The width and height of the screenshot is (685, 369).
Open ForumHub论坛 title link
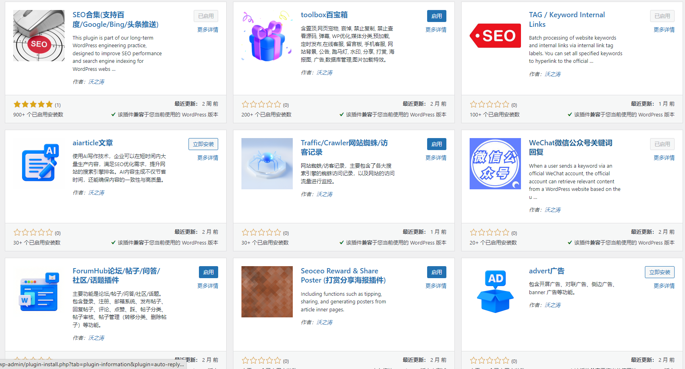point(116,276)
